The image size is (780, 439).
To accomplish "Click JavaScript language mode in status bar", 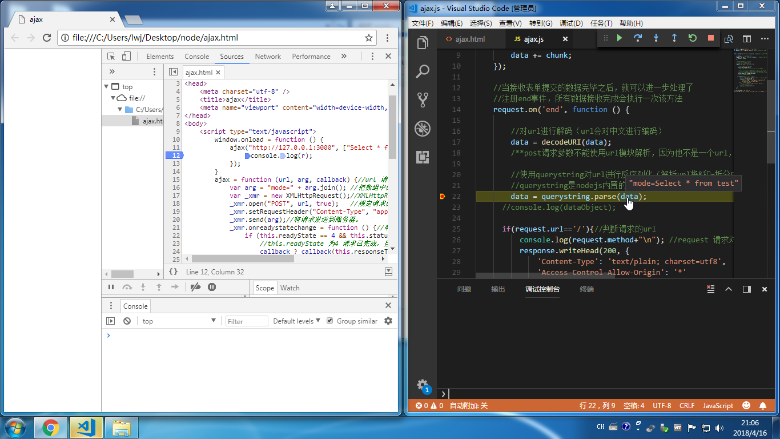I will click(718, 406).
